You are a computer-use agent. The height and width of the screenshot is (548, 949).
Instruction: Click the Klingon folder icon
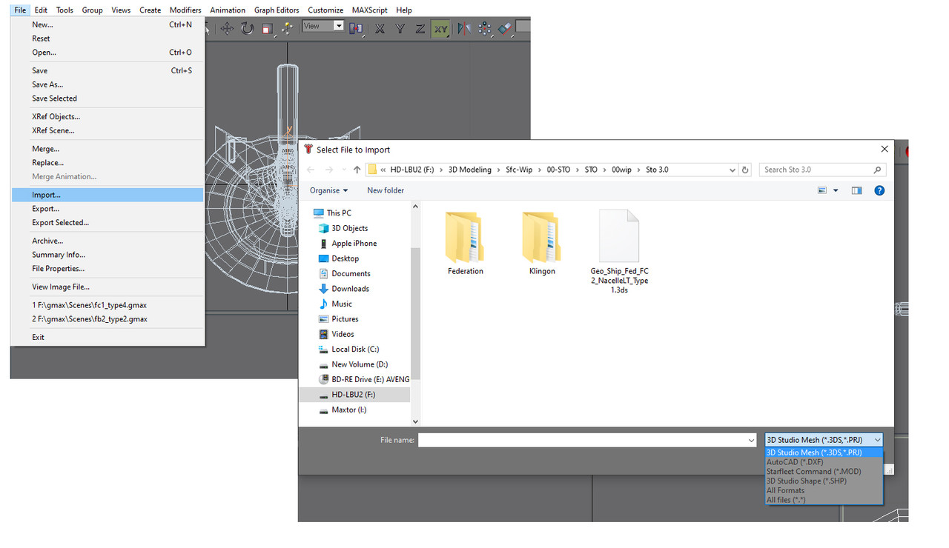pyautogui.click(x=542, y=237)
